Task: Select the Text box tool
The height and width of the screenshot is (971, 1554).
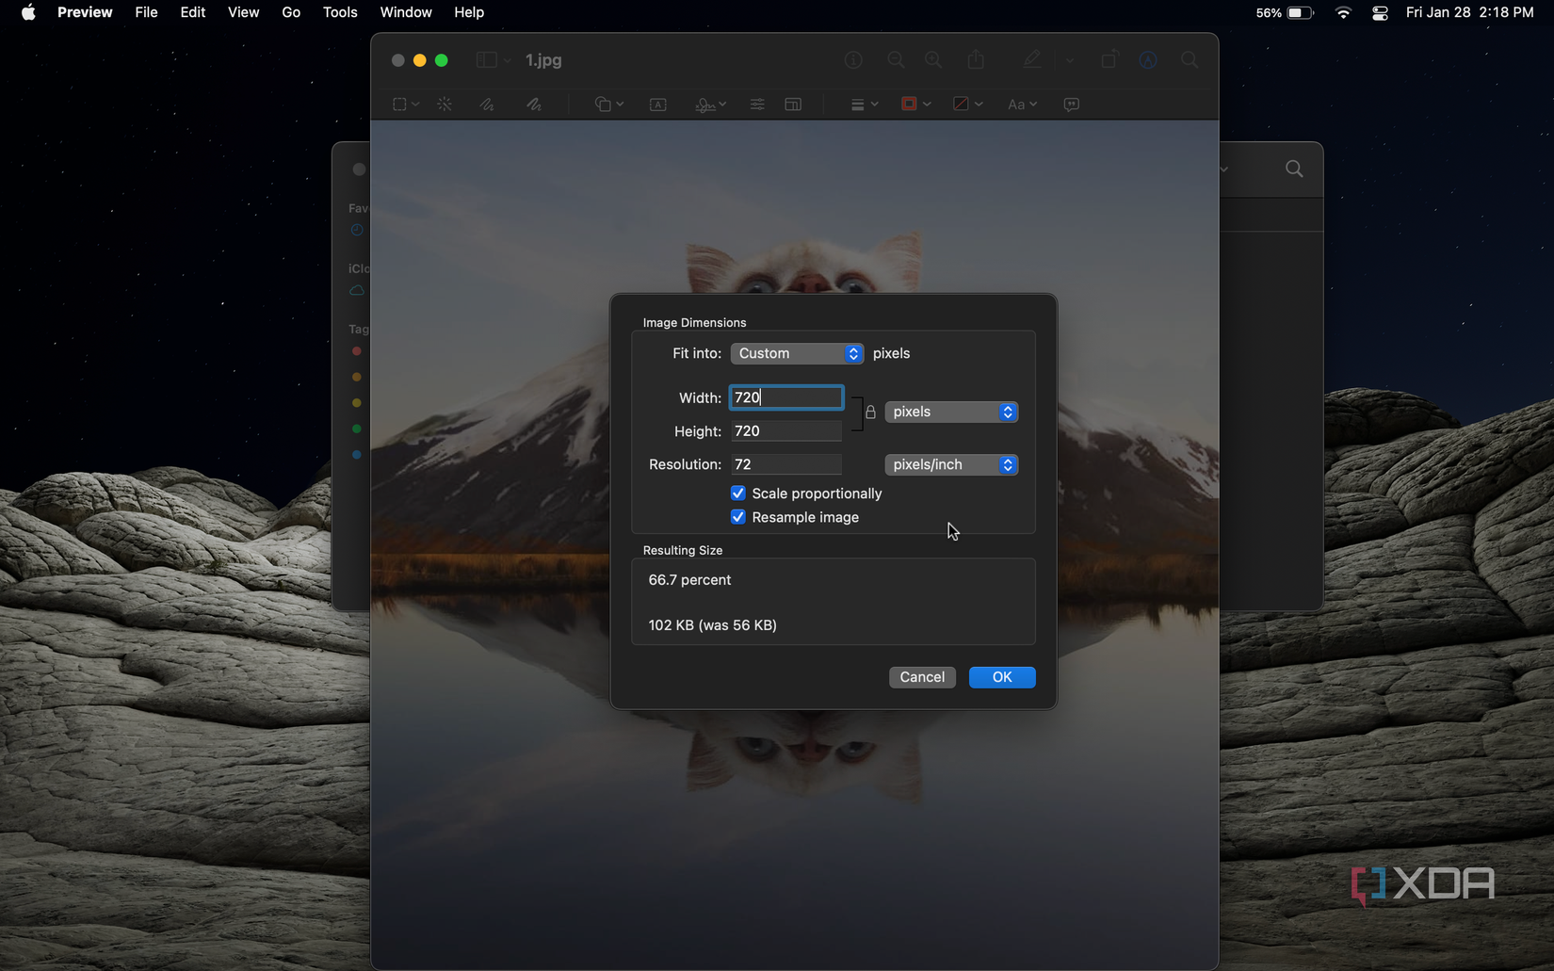Action: coord(658,105)
